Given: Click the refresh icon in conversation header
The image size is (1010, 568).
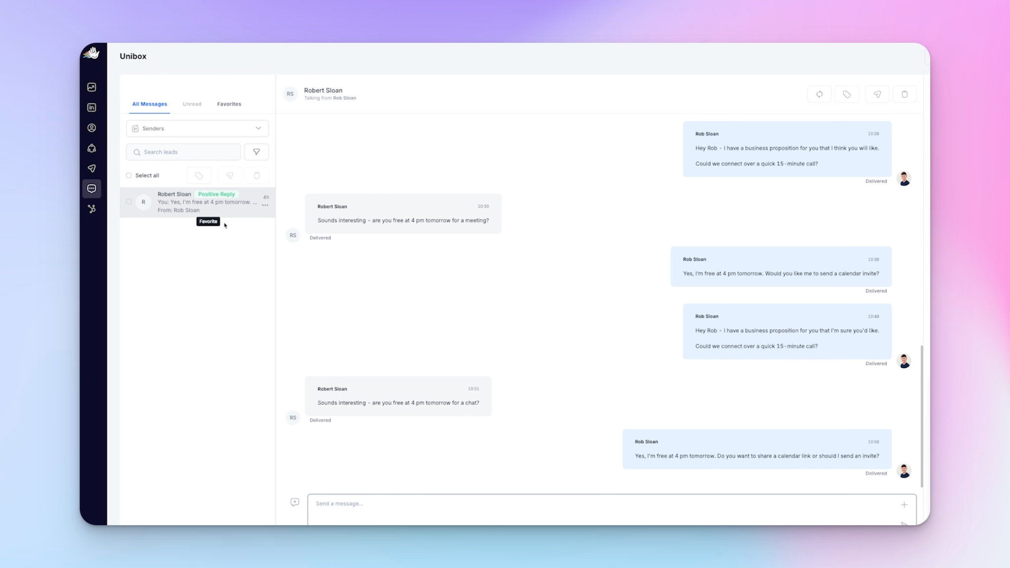Looking at the screenshot, I should pyautogui.click(x=819, y=94).
